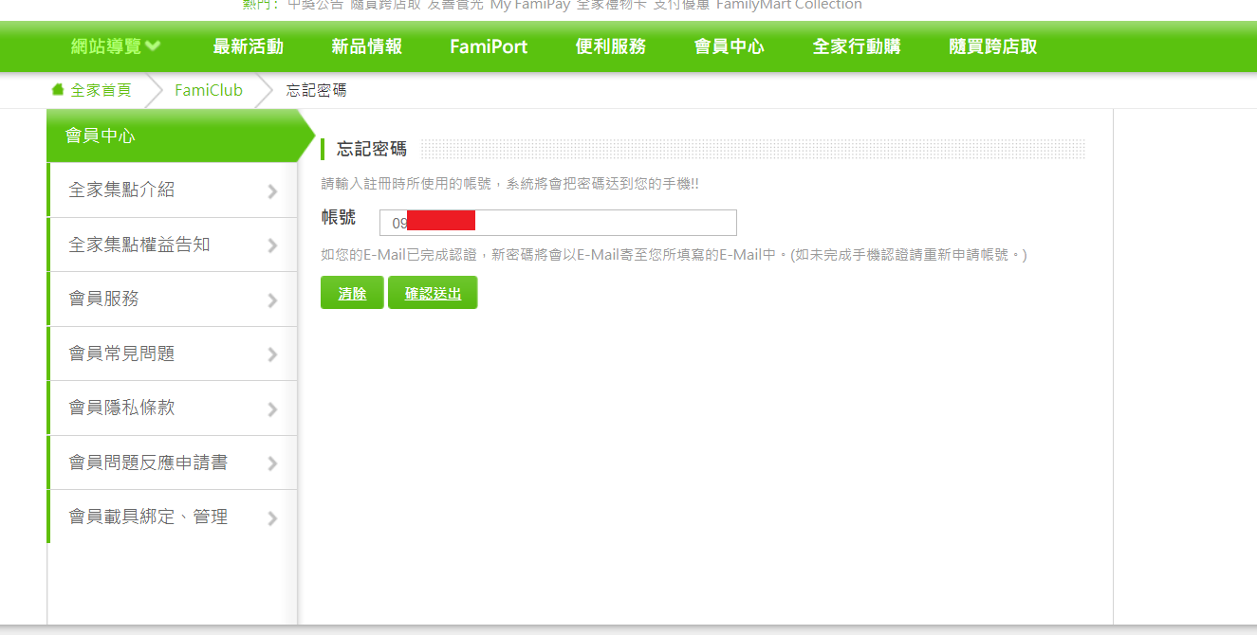
Task: Open the 隨買跨店取 menu
Action: point(993,46)
